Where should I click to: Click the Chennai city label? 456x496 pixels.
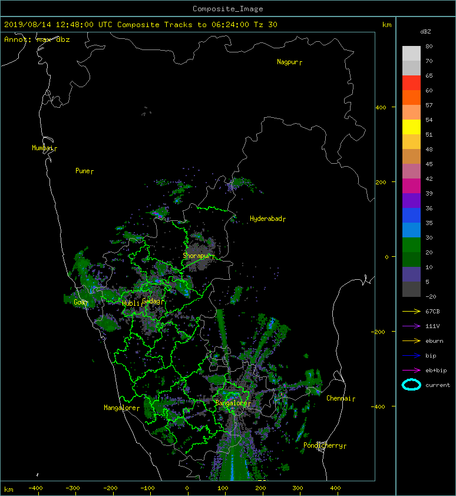click(339, 398)
